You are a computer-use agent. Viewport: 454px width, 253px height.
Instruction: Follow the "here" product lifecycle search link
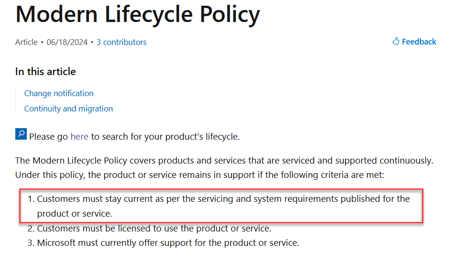coord(79,136)
